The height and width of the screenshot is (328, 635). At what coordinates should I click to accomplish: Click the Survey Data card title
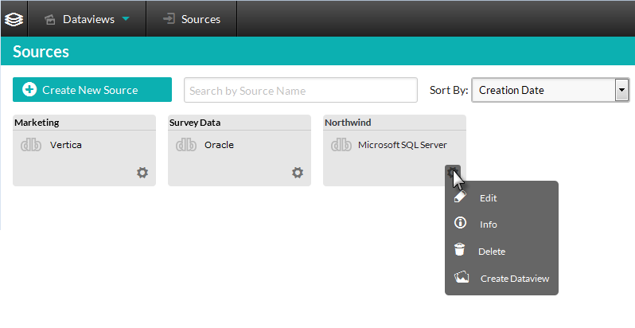[195, 123]
